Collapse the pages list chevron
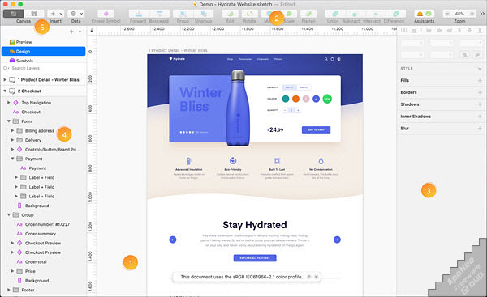Viewport: 487px width, 297px height. tap(80, 32)
